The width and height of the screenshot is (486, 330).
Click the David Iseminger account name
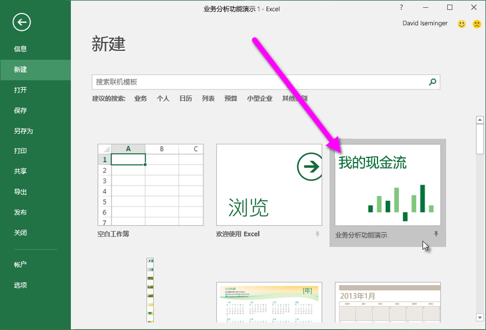point(425,24)
